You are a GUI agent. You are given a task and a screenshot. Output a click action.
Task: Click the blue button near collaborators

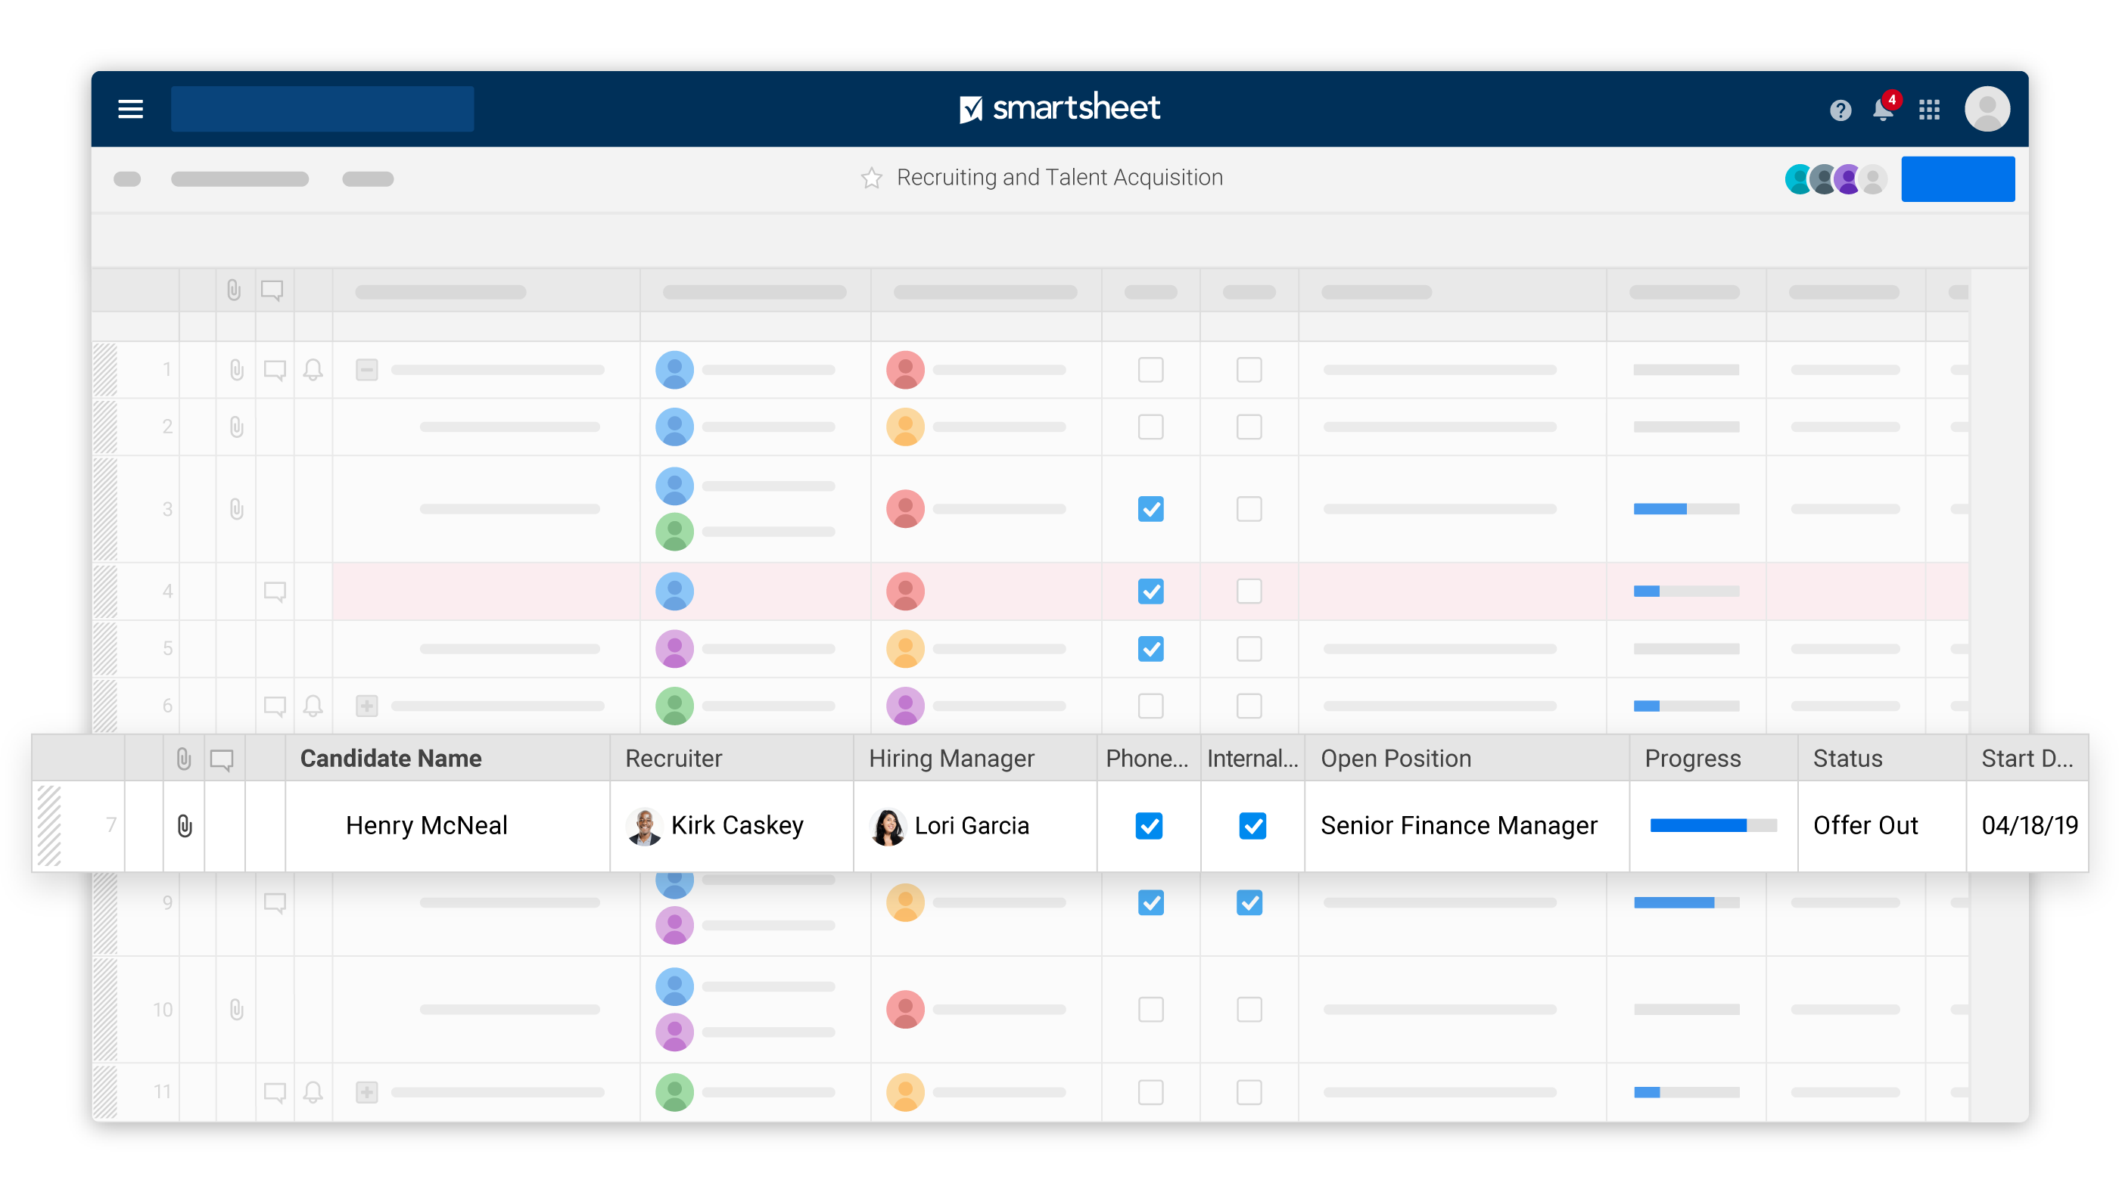[1957, 178]
